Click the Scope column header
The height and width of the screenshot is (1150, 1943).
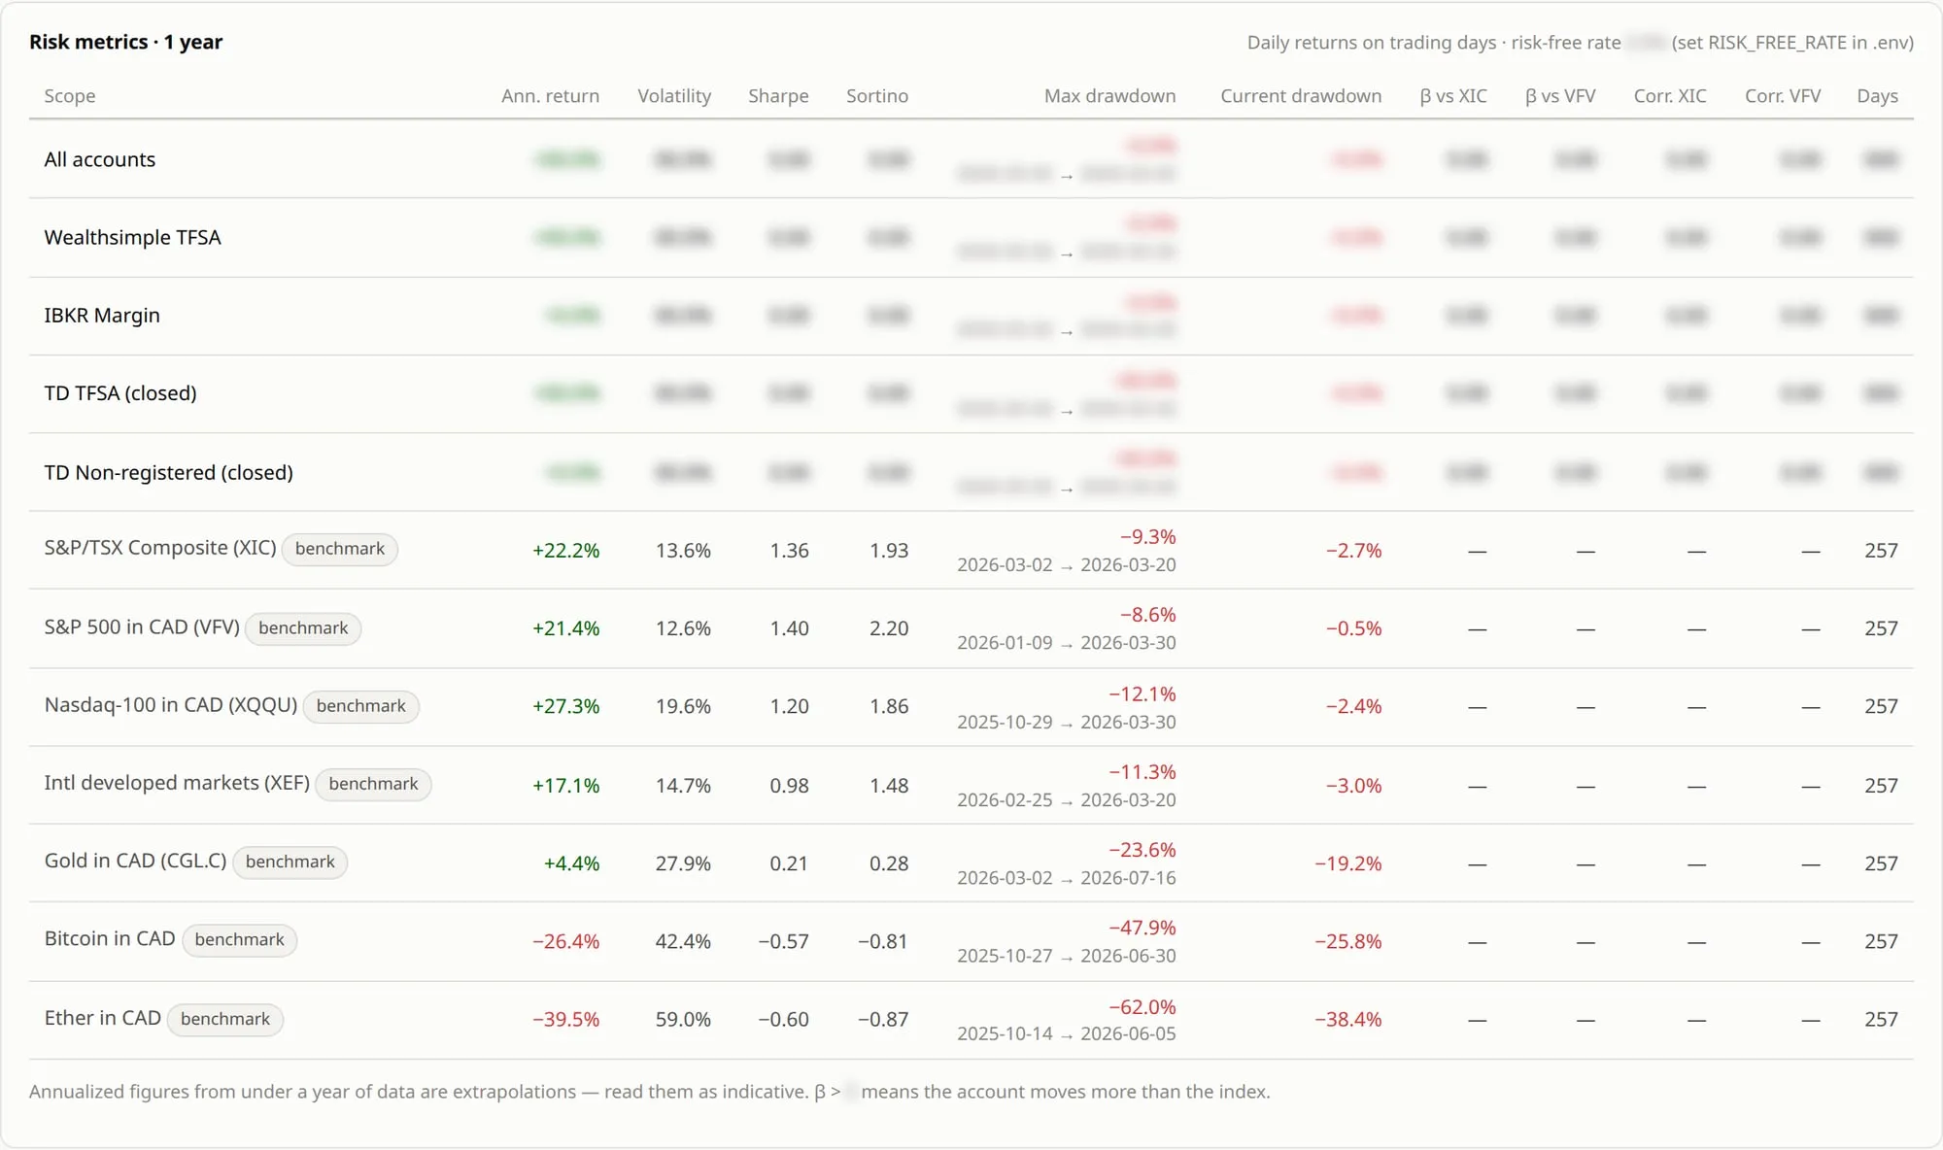click(70, 96)
